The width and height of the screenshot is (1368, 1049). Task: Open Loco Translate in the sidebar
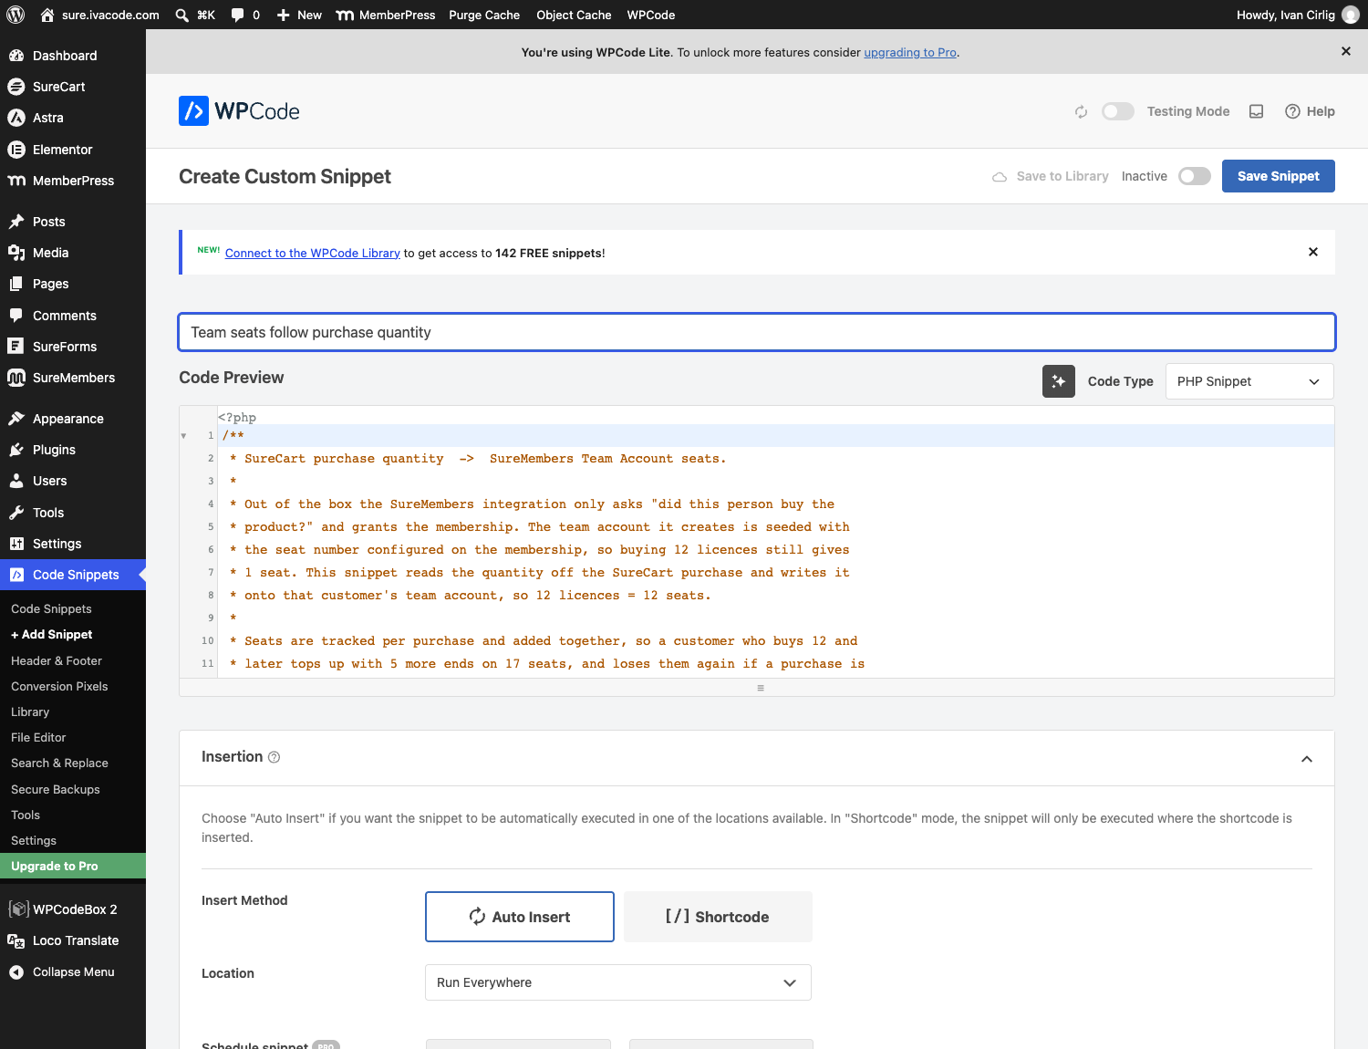(73, 940)
